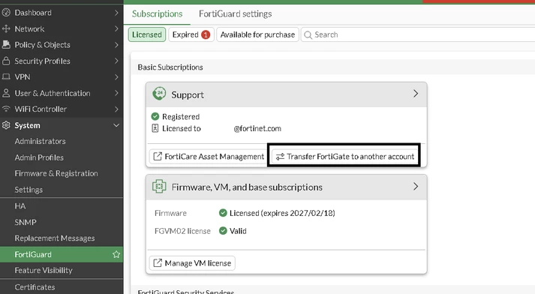This screenshot has height=294, width=535.
Task: Switch to the Subscriptions tab
Action: point(158,14)
